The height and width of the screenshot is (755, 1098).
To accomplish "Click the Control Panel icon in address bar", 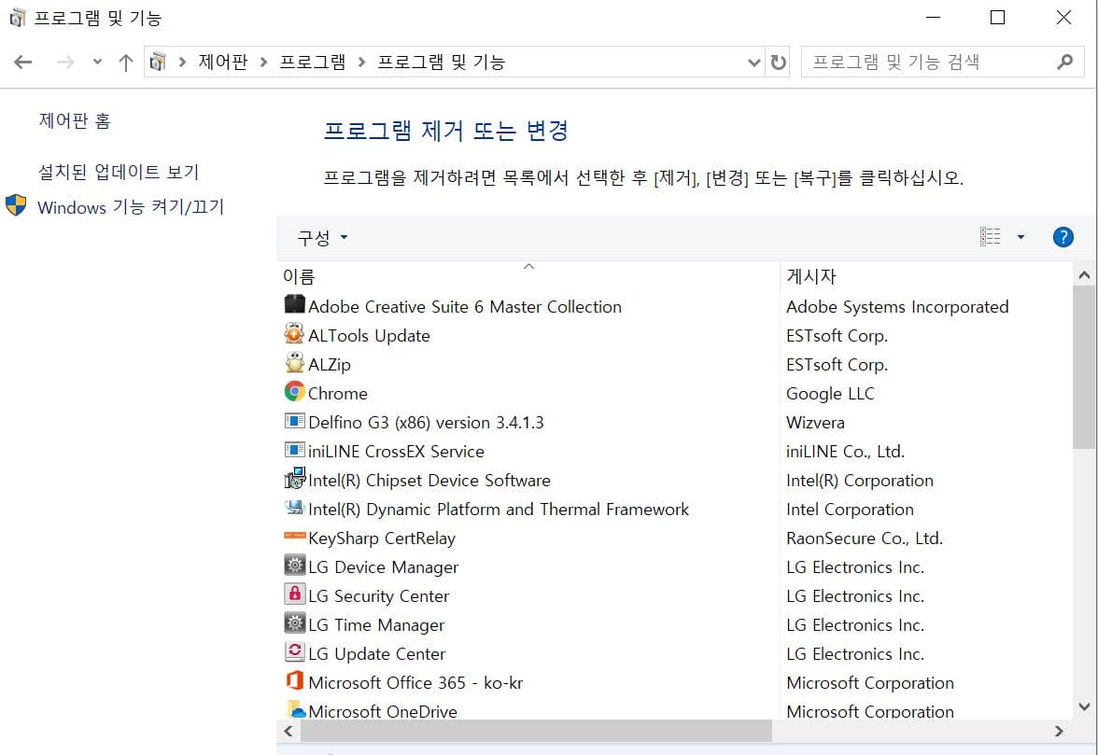I will [159, 63].
